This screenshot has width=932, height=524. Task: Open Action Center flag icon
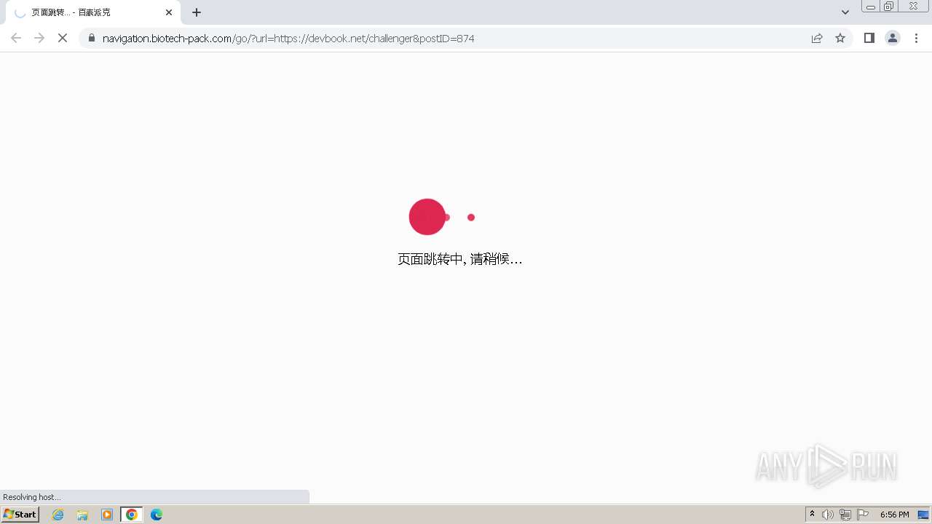click(x=863, y=515)
